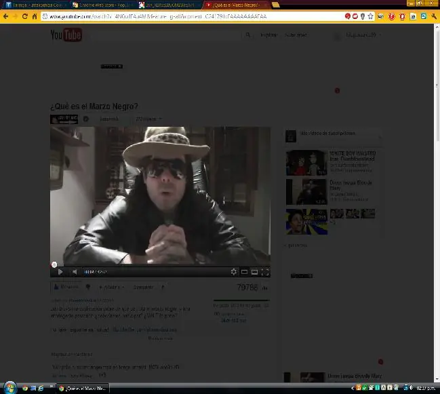Play the video with the play button

60,272
